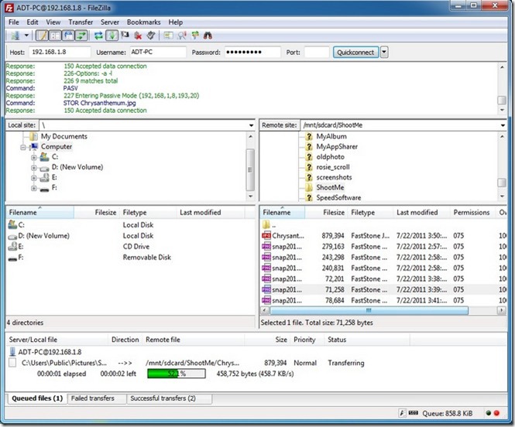Click the disconnect from server icon
Image resolution: width=515 pixels, height=427 pixels.
pyautogui.click(x=138, y=36)
